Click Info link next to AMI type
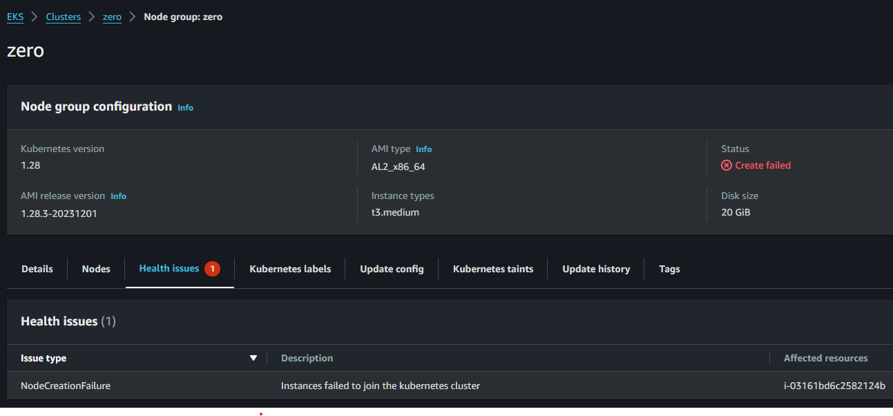 click(x=423, y=149)
